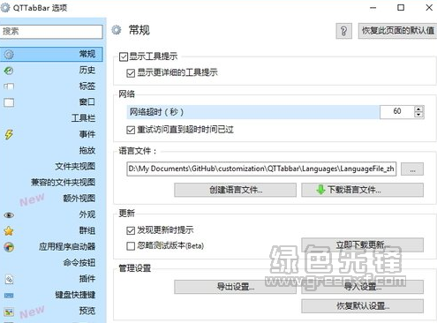Click the 群组 star icon
The image size is (437, 323).
(x=9, y=231)
